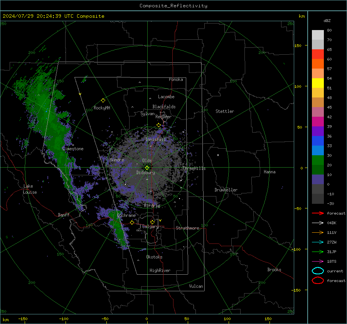The width and height of the screenshot is (347, 324).
Task: Click the Cochrane city label
Action: pyautogui.click(x=126, y=215)
